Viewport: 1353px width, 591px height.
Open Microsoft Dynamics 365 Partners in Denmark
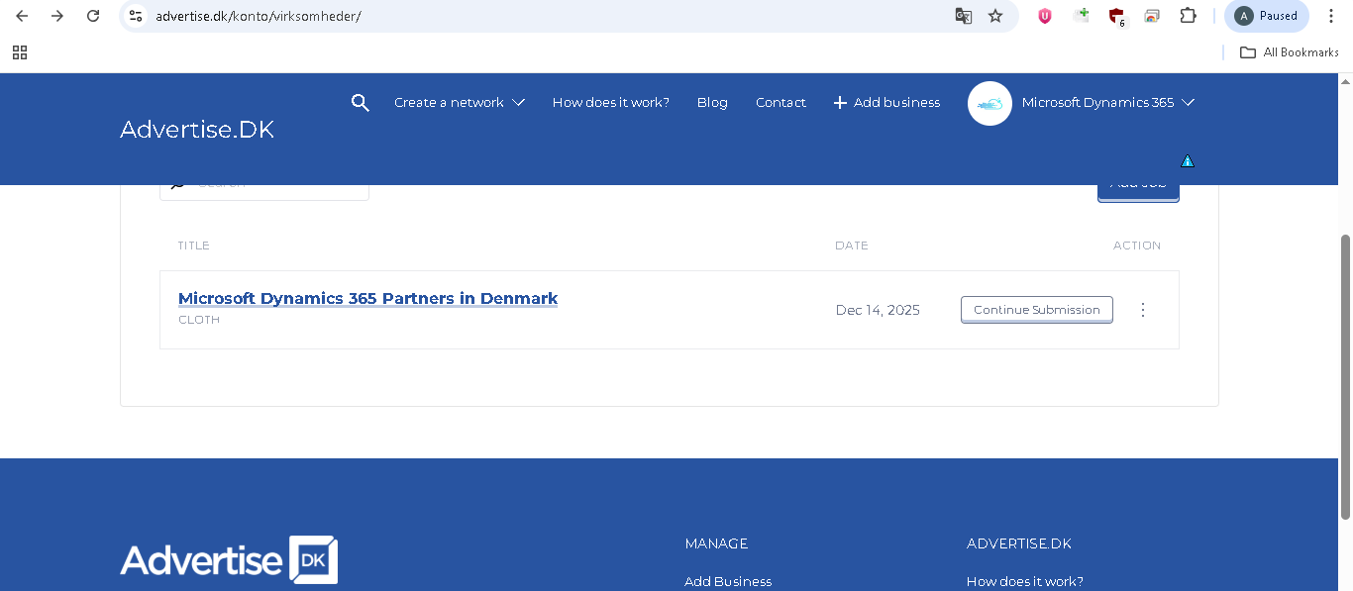pos(367,298)
